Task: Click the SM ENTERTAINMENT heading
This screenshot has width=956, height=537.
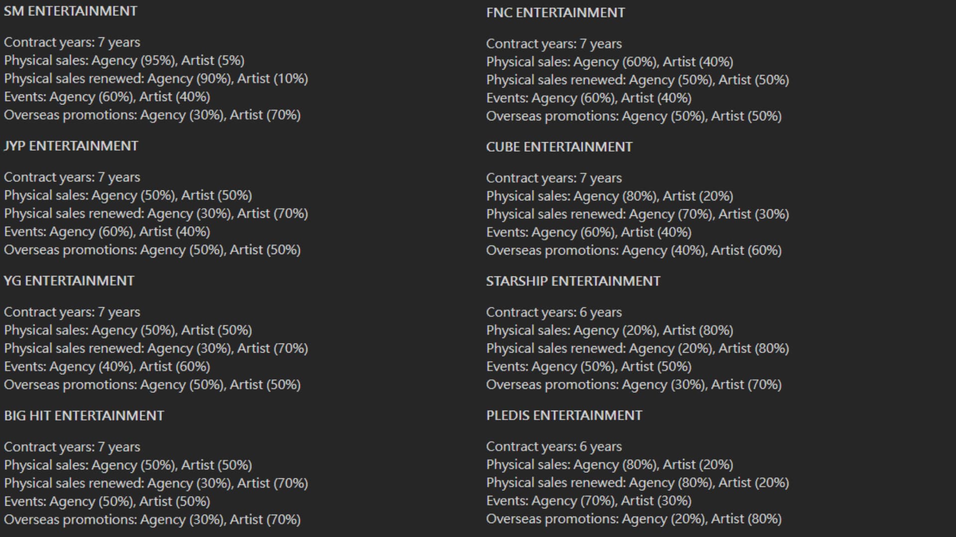Action: (70, 11)
